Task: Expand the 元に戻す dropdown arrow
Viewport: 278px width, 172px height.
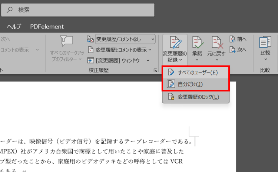Action: tap(217, 60)
